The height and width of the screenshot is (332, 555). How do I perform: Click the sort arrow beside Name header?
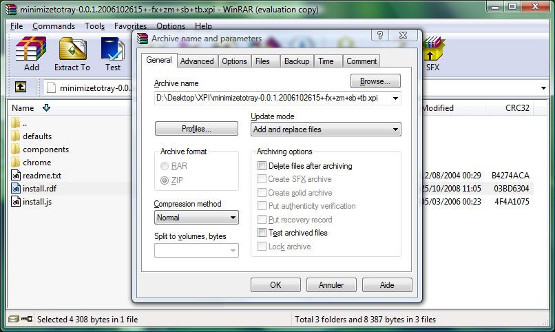click(x=46, y=107)
